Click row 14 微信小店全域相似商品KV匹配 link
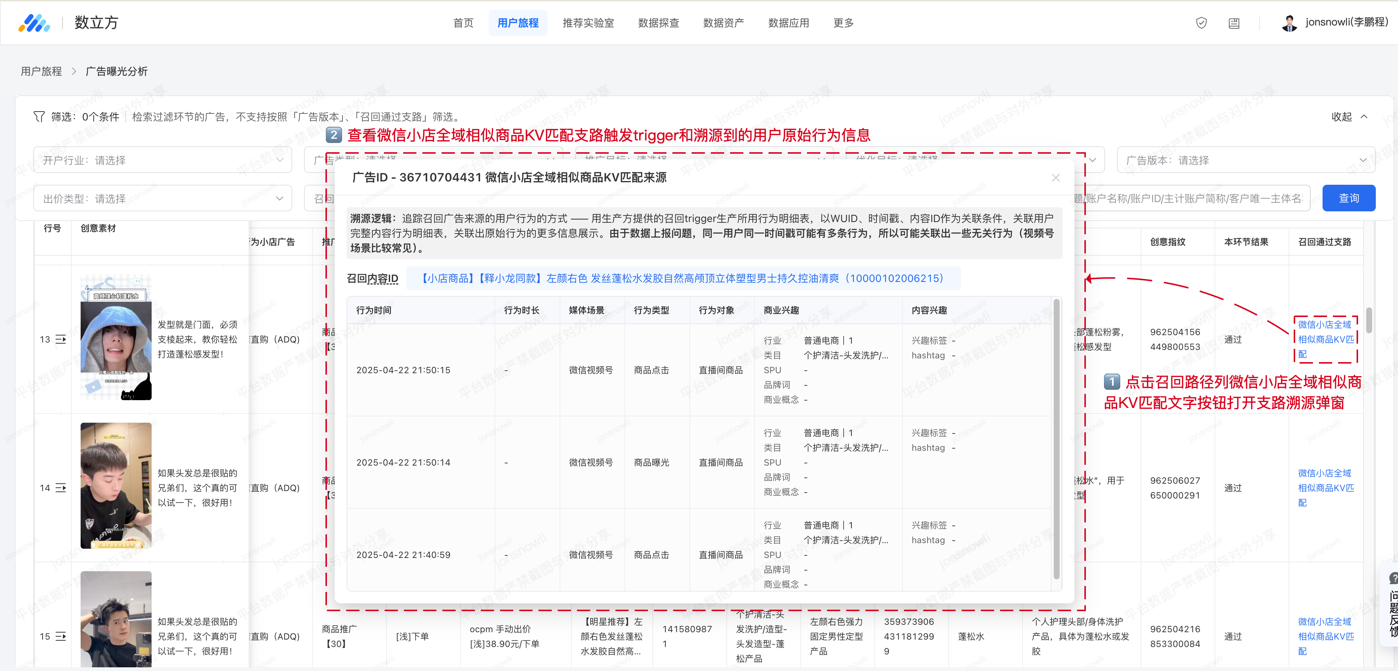 pos(1325,488)
